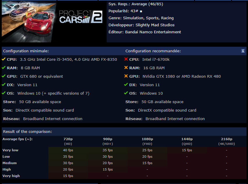
Task: Click the High row label
Action: tap(7, 169)
